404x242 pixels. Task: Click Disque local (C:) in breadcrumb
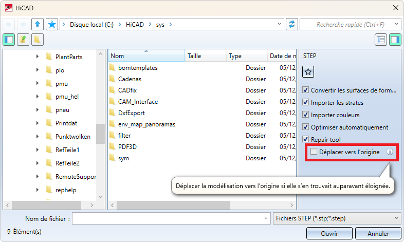pyautogui.click(x=91, y=25)
